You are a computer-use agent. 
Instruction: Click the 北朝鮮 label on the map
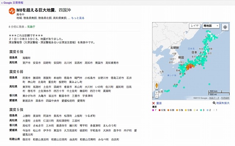[x=175, y=48]
